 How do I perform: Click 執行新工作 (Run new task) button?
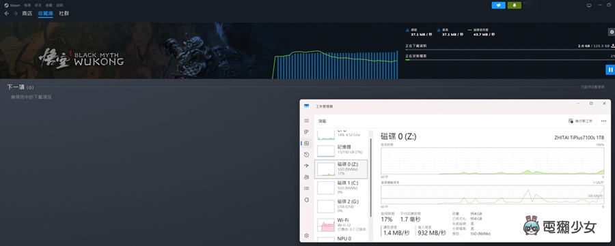pos(580,121)
